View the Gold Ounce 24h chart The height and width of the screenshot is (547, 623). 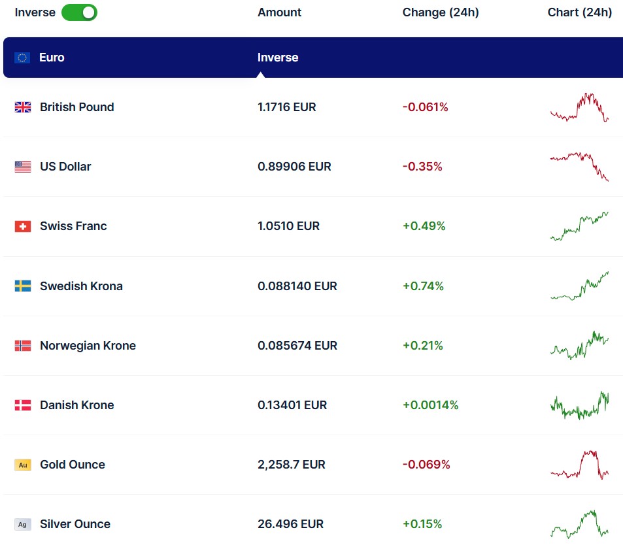[x=579, y=465]
